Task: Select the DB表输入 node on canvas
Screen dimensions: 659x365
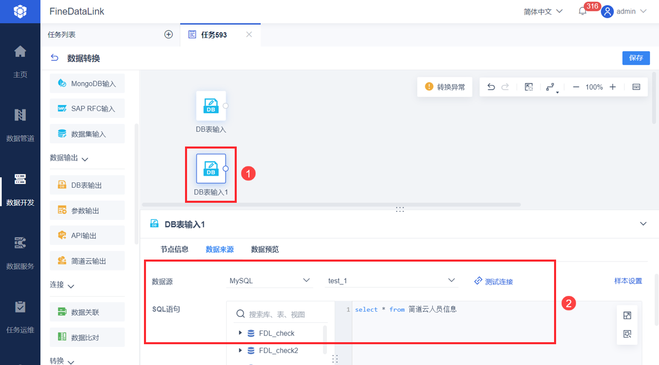Action: 211,106
